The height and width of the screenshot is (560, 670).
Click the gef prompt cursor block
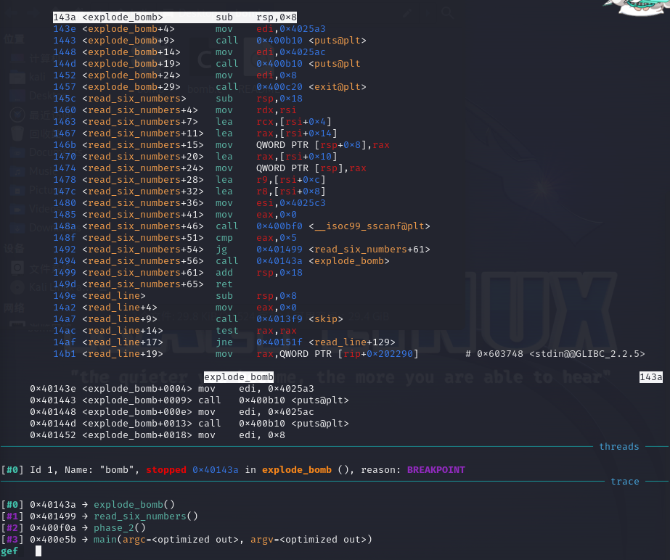[38, 551]
